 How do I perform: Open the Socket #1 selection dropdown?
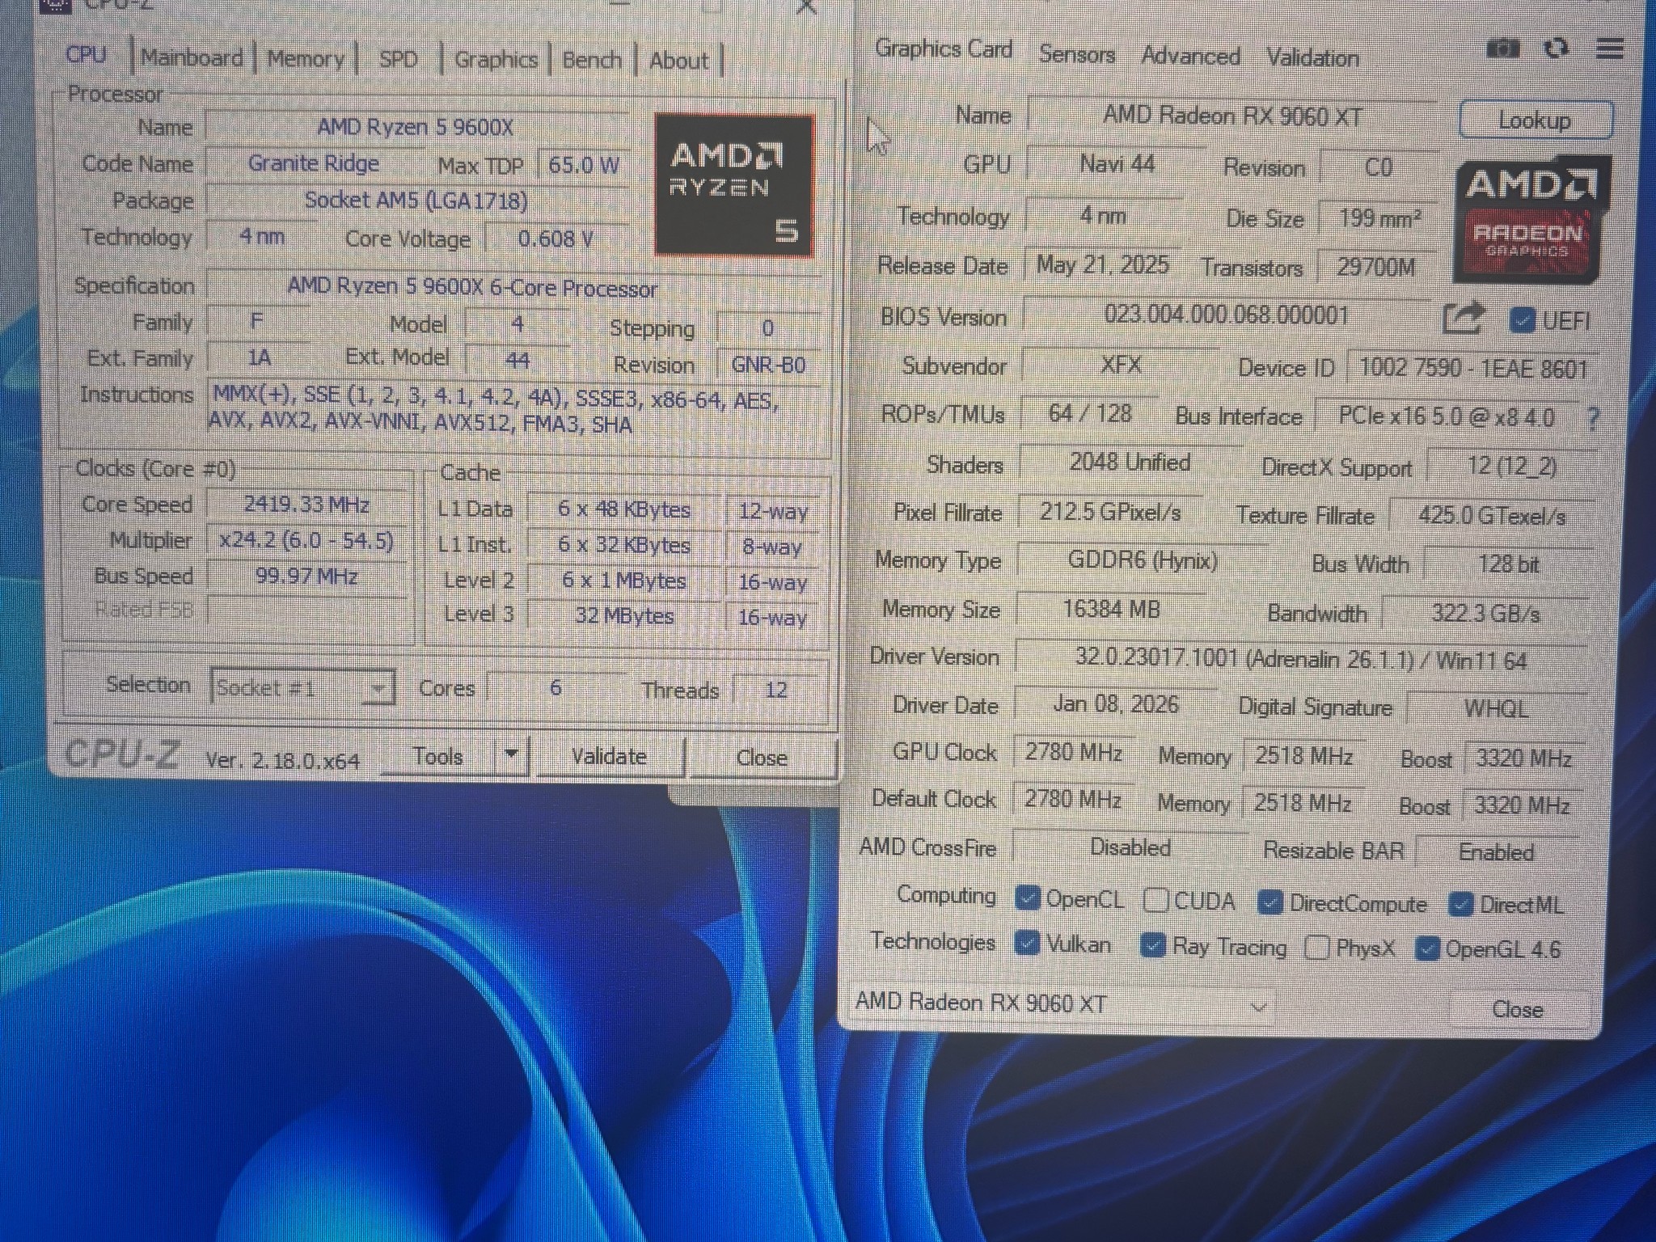(302, 688)
